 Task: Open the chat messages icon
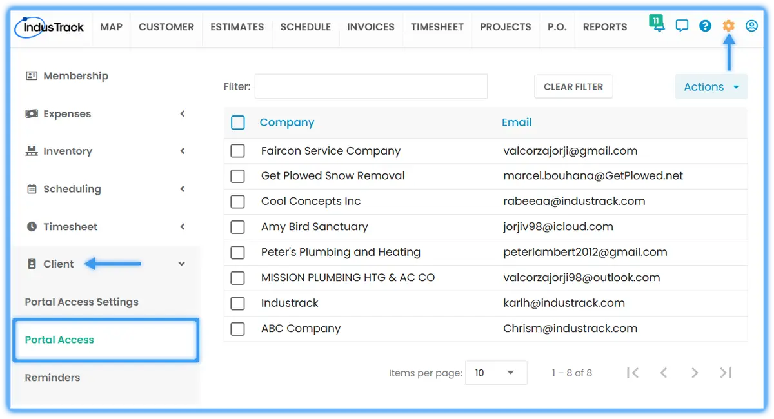[x=682, y=26]
